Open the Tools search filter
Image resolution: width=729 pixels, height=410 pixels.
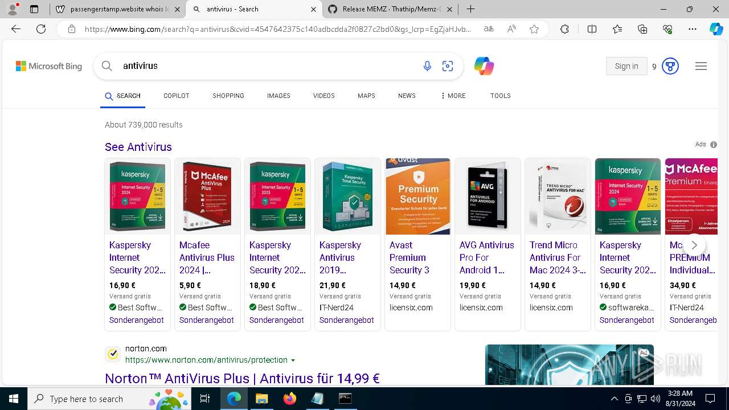click(x=500, y=96)
